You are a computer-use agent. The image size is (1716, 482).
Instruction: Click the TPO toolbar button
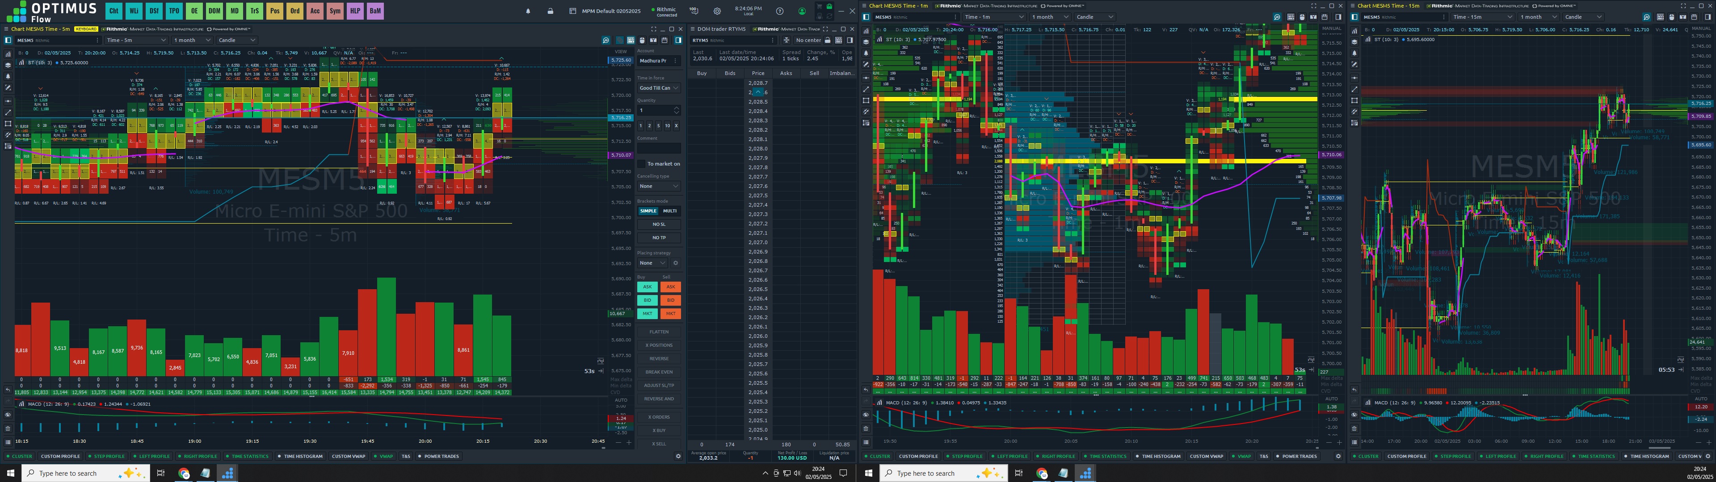pos(174,11)
